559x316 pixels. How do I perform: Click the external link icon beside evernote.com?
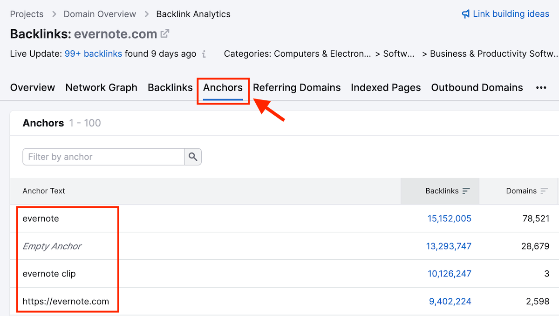point(165,34)
